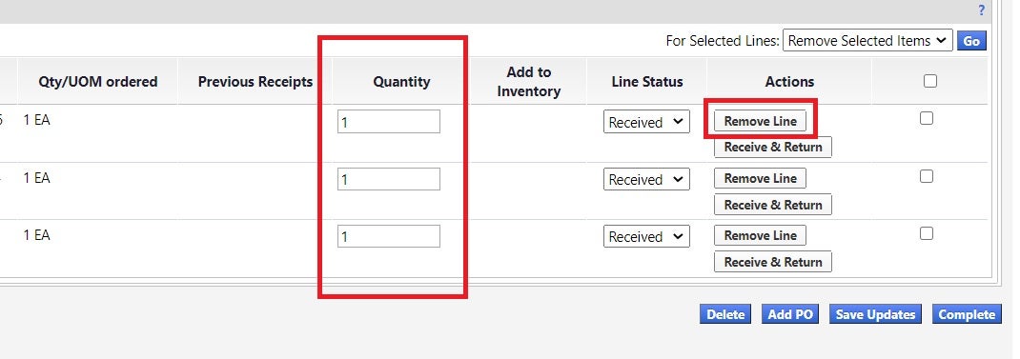Open first row's Received status dropdown

(646, 122)
